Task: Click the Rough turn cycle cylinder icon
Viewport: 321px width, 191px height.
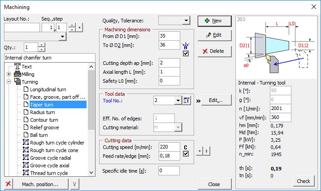Action: click(x=25, y=143)
